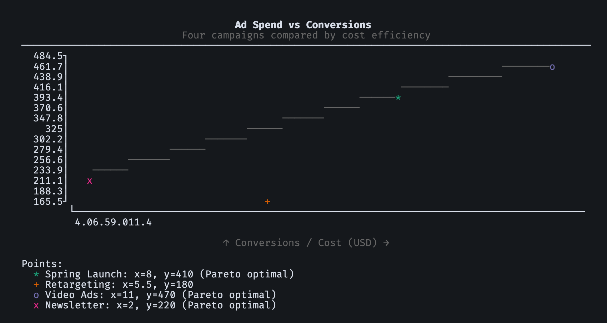Click the Newsletter legend entry text
Screen dimensions: 607x323
pos(160,305)
